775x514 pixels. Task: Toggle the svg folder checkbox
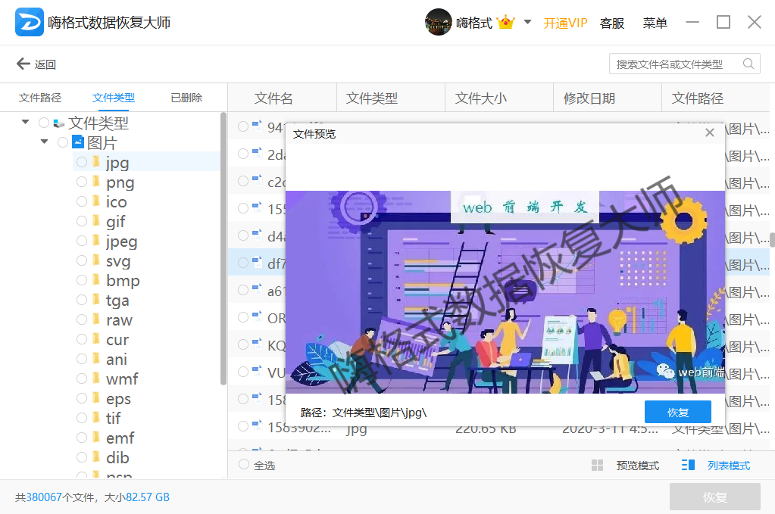[82, 260]
